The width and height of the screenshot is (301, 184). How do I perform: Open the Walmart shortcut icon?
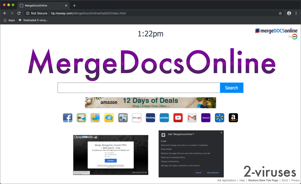coord(219,117)
